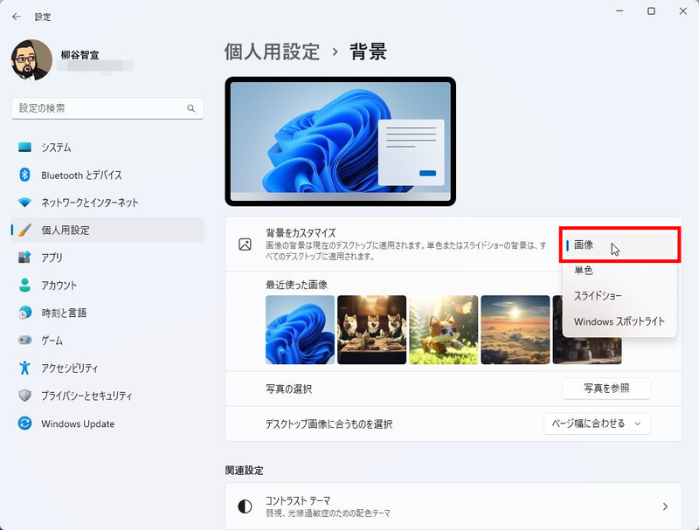The height and width of the screenshot is (530, 699).
Task: Click the アプリ icon in sidebar
Action: click(24, 257)
